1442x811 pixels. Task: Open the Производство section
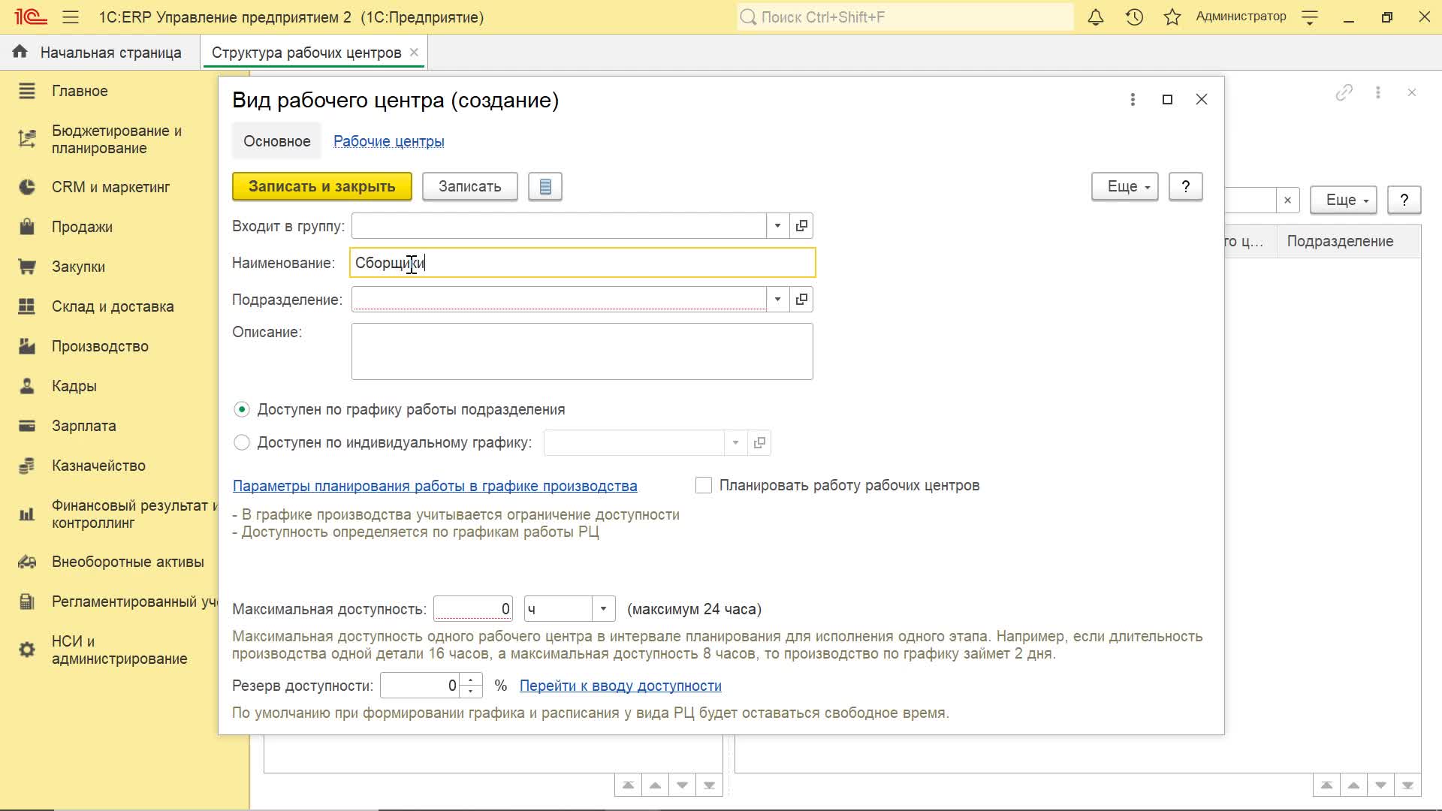(x=100, y=346)
